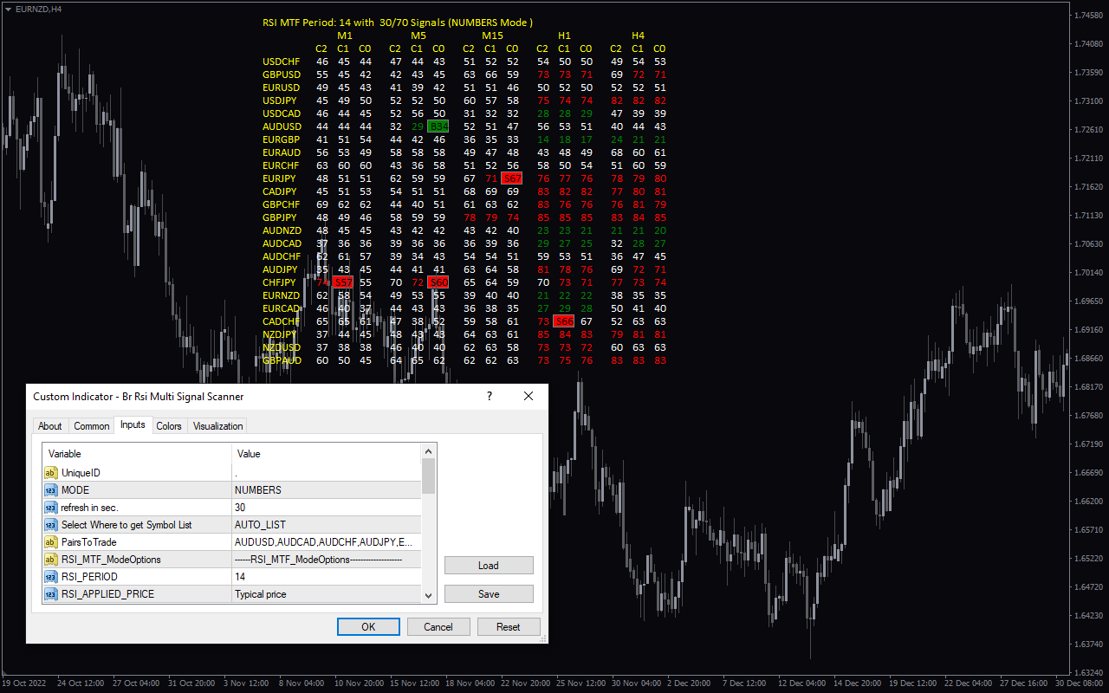Viewport: 1109px width, 693px height.
Task: Open the EURNZD,H4 chart dropdown arrow
Action: 8,9
